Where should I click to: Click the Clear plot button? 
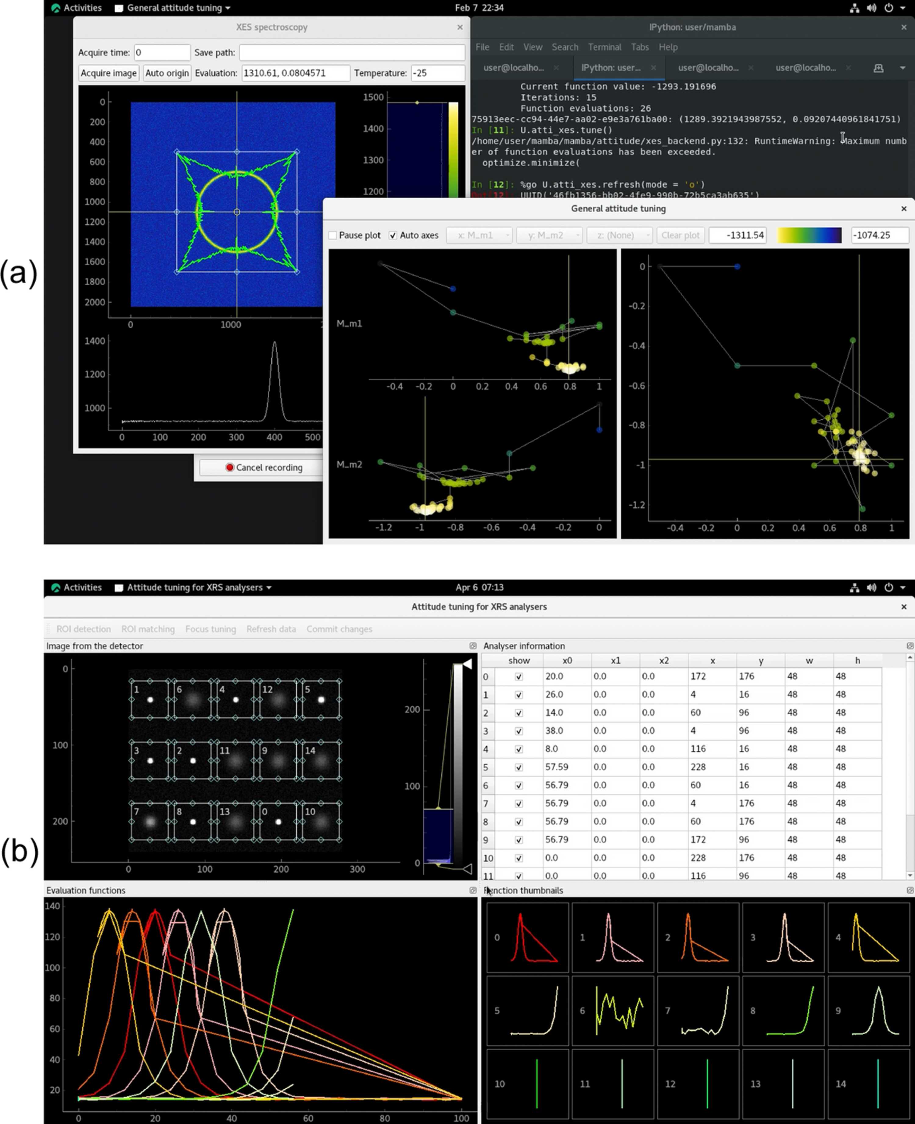pyautogui.click(x=680, y=235)
